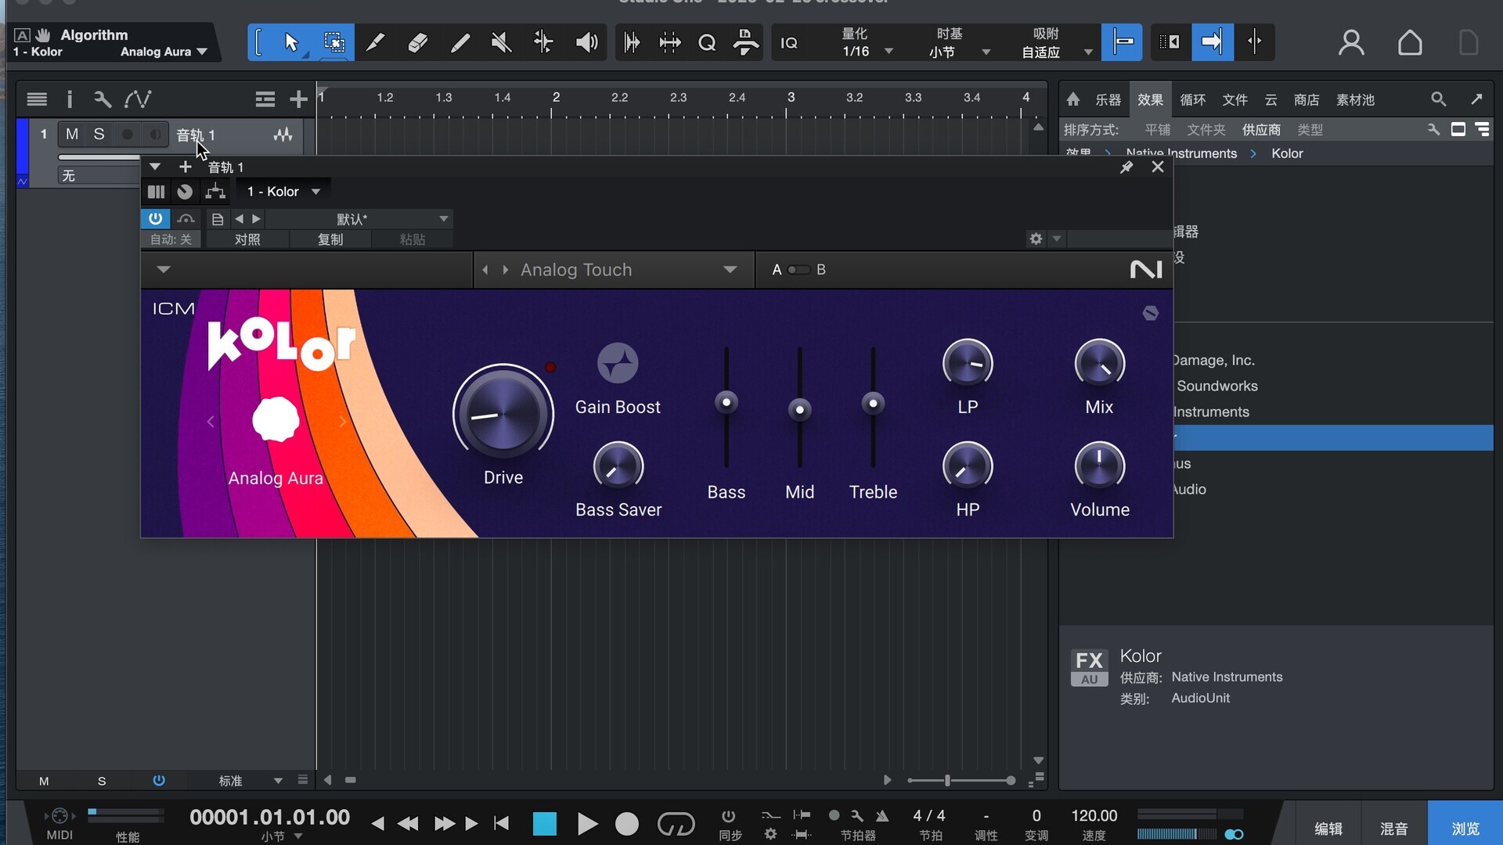
Task: Select the Mute tool
Action: point(502,42)
